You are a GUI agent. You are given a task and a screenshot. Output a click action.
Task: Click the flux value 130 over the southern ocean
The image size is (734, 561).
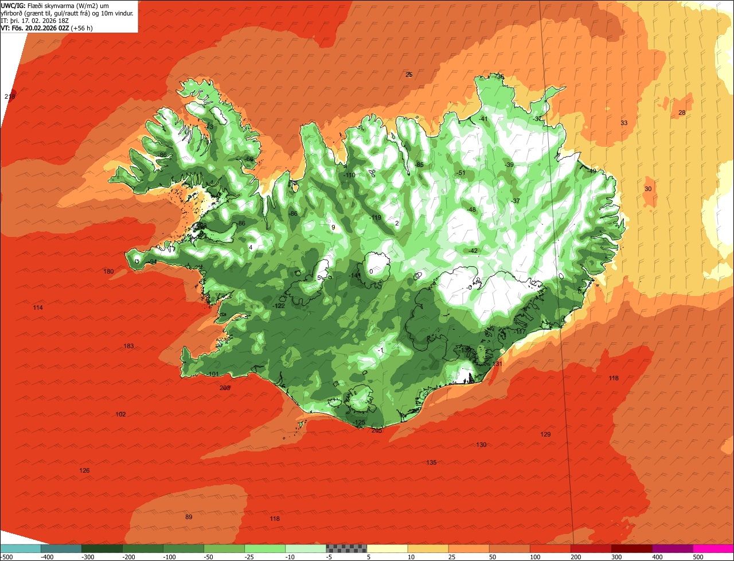pos(481,445)
